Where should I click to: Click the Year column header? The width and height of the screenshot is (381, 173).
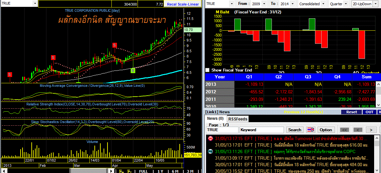pyautogui.click(x=220, y=77)
